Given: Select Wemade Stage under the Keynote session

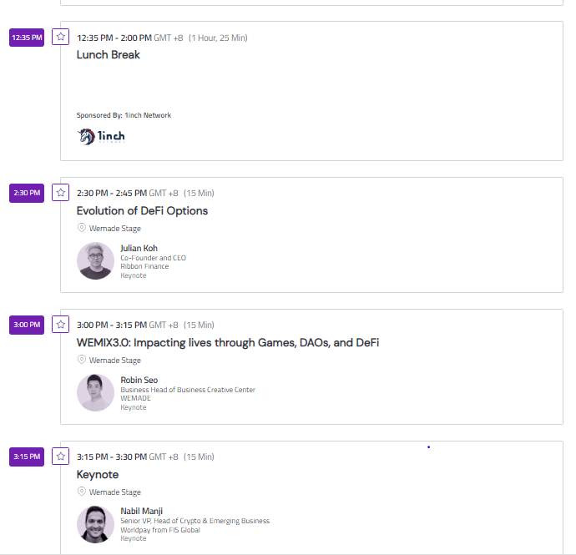Looking at the screenshot, I should pyautogui.click(x=115, y=492).
